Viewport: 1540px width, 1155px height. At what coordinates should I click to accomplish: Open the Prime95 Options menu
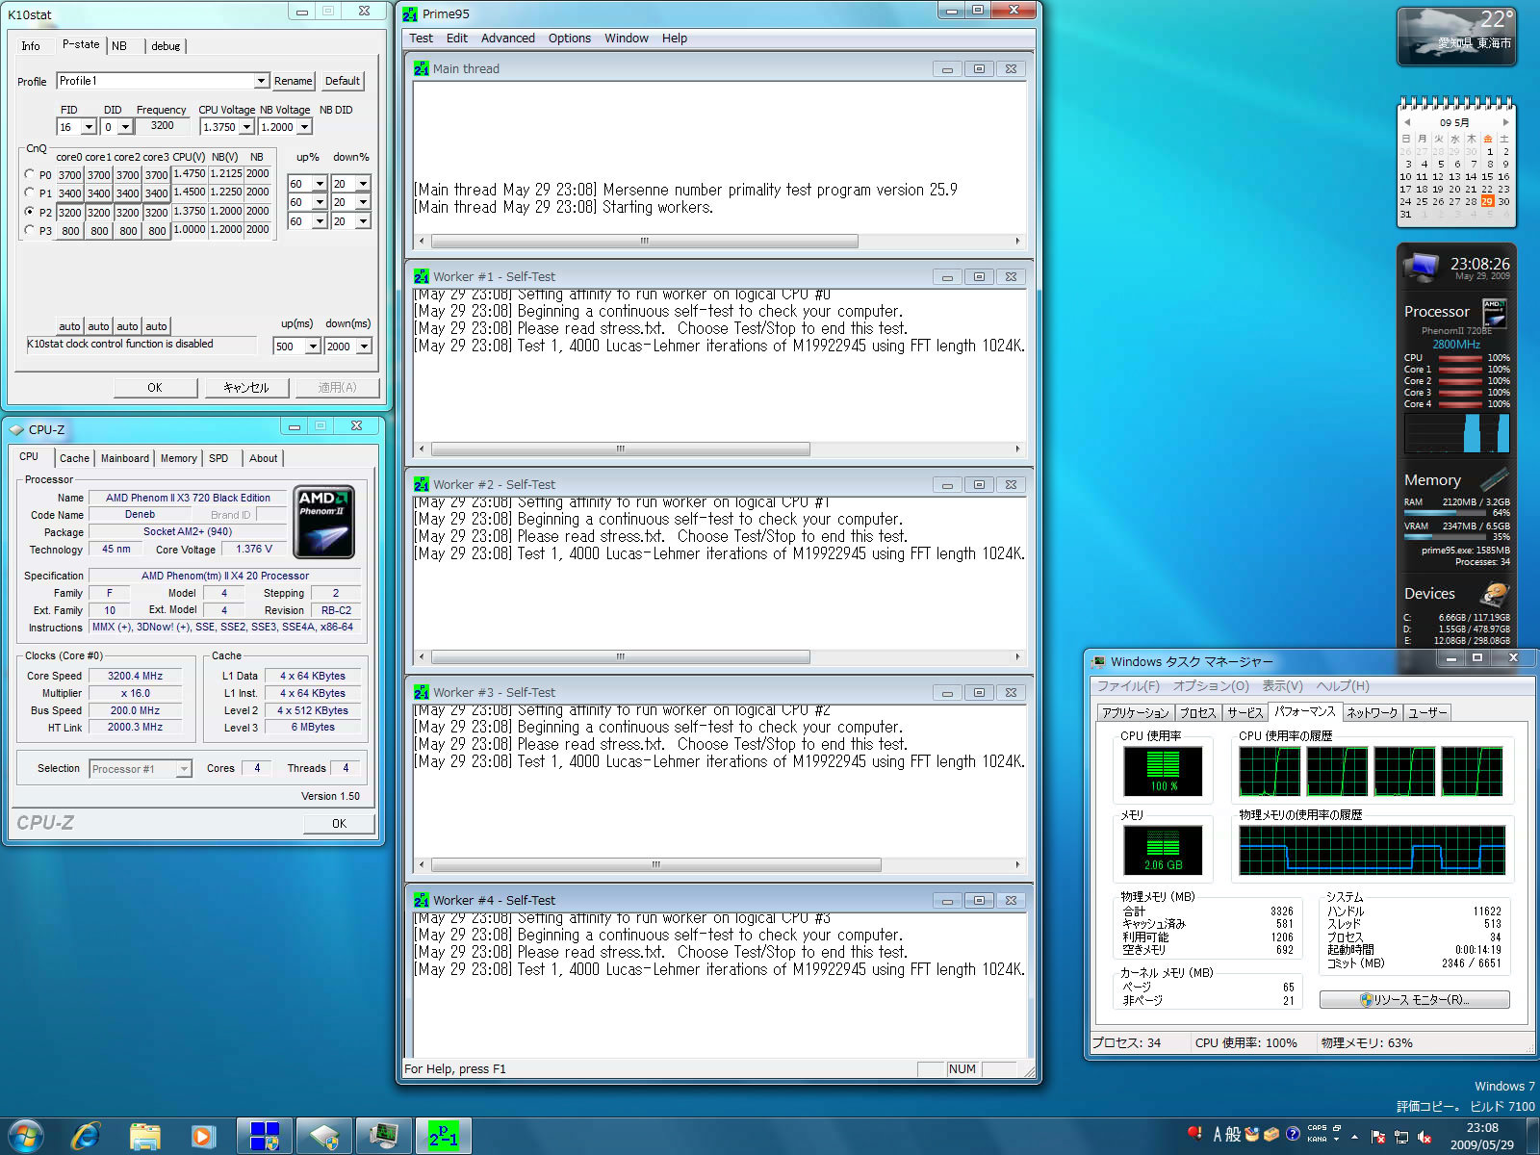pyautogui.click(x=569, y=38)
